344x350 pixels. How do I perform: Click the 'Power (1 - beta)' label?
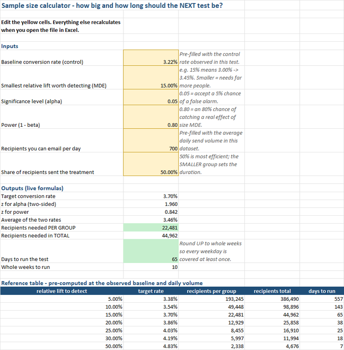click(x=21, y=125)
